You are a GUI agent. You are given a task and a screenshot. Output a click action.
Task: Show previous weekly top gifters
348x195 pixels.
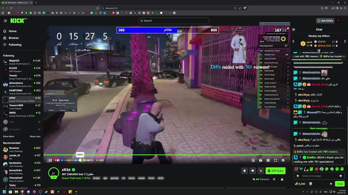pyautogui.click(x=293, y=41)
